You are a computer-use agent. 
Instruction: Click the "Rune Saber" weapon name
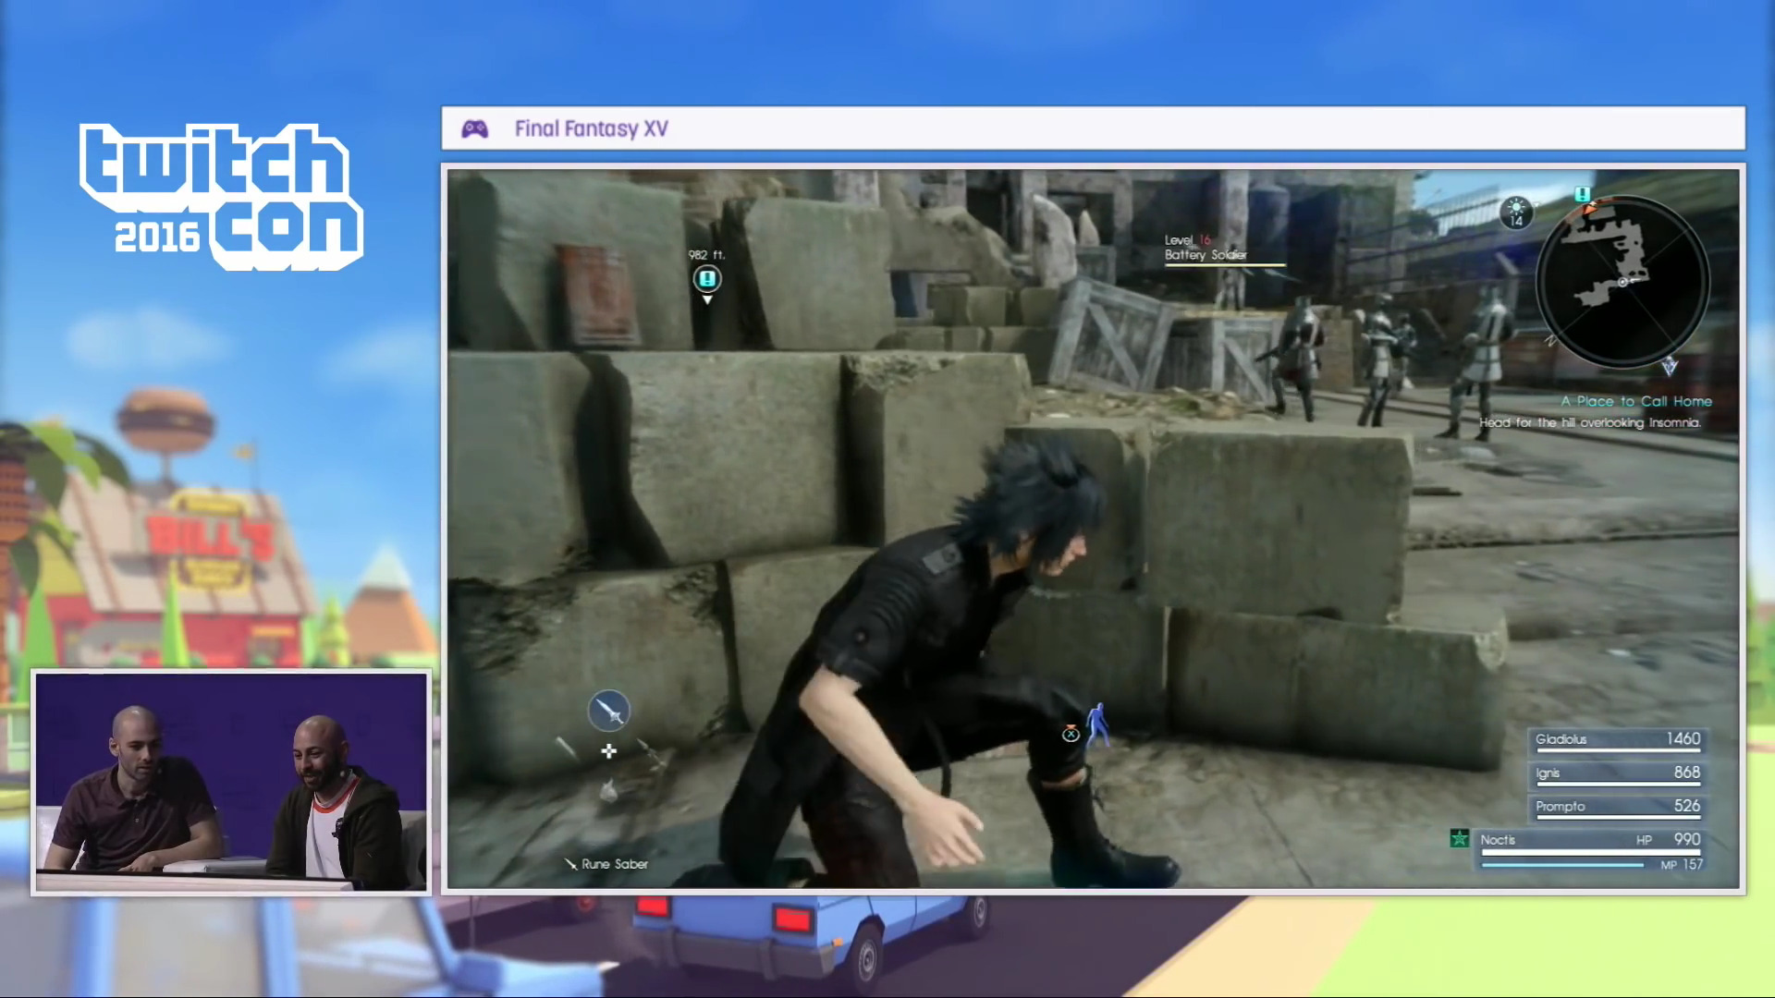[x=615, y=864]
